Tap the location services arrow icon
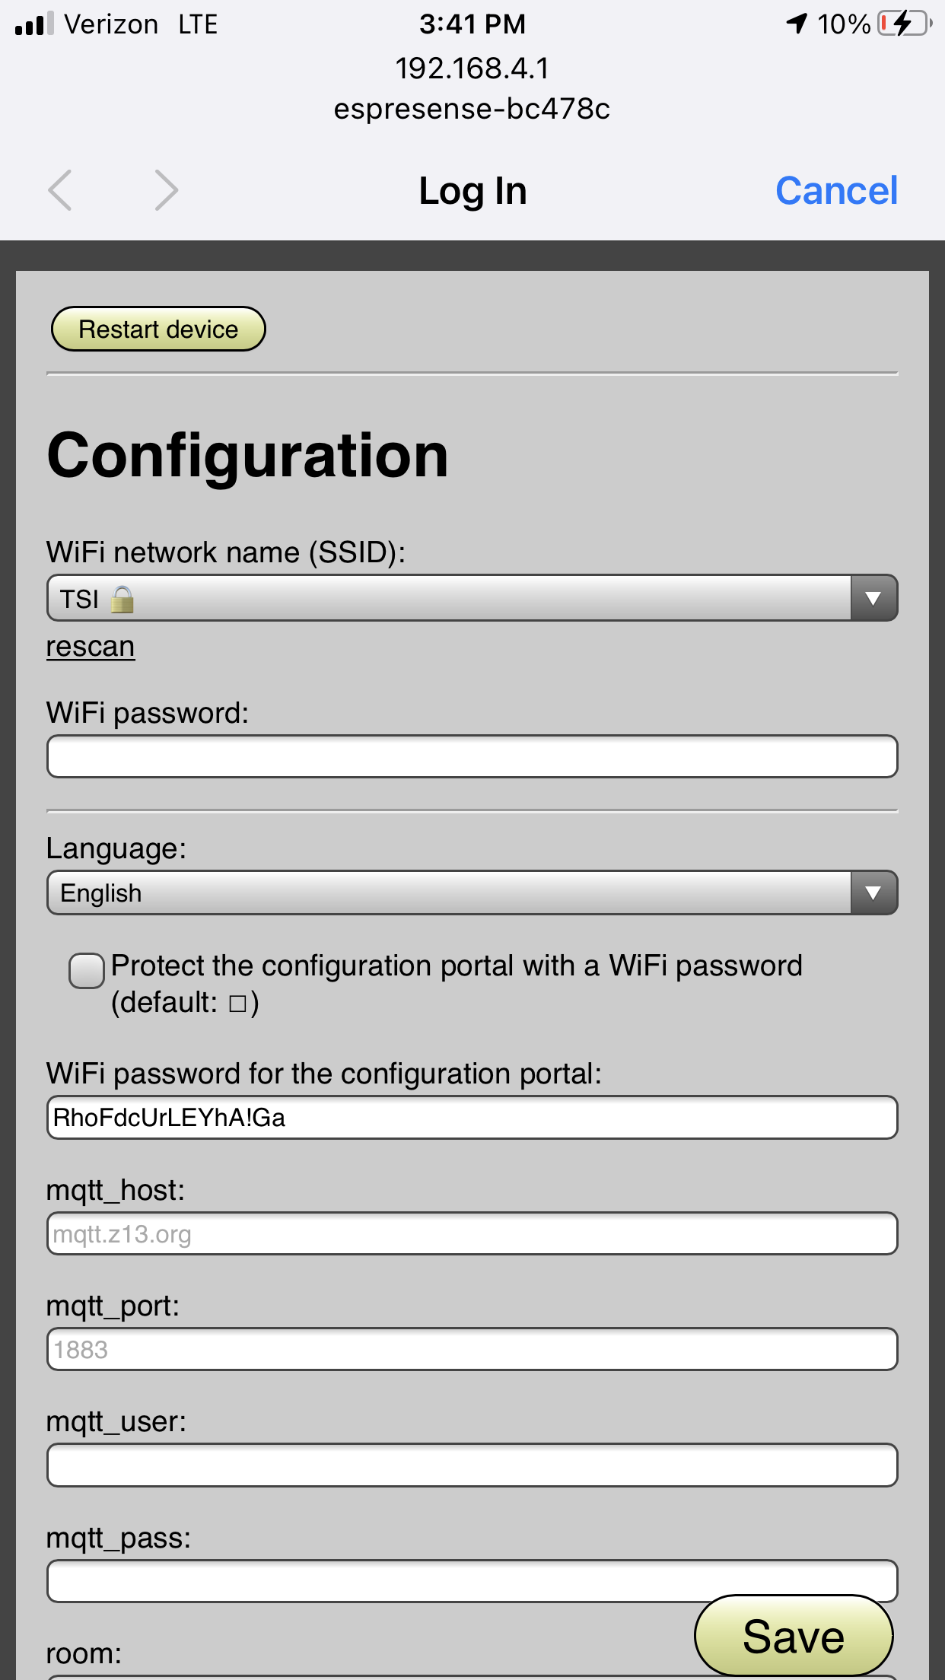Viewport: 945px width, 1680px height. click(x=797, y=24)
